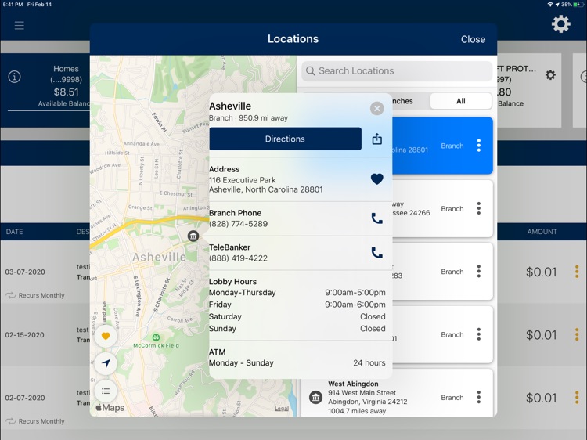Open options for 02-07-2020 transaction
Screen dimensions: 587x440
577,397
